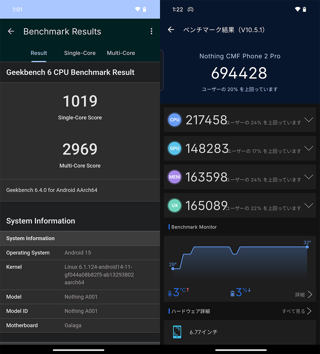Switch to the Multi-Core tab

(121, 53)
